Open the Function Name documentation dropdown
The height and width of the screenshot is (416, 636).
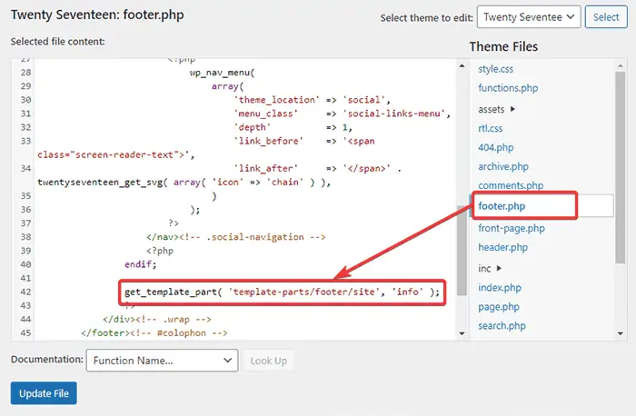pyautogui.click(x=162, y=361)
